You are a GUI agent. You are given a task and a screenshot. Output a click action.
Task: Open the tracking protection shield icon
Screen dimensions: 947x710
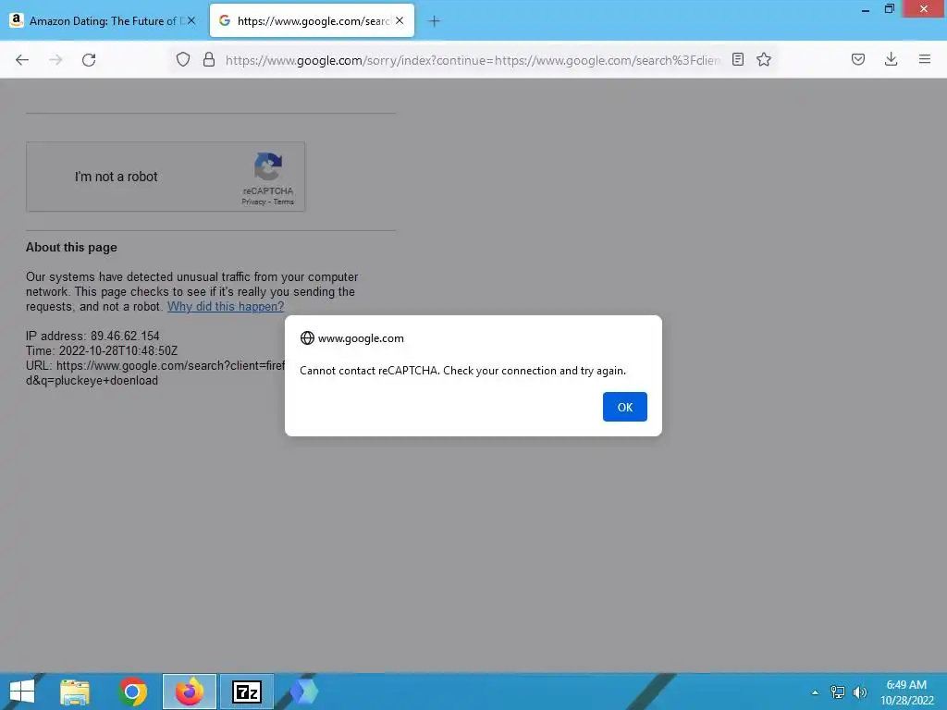pos(183,59)
